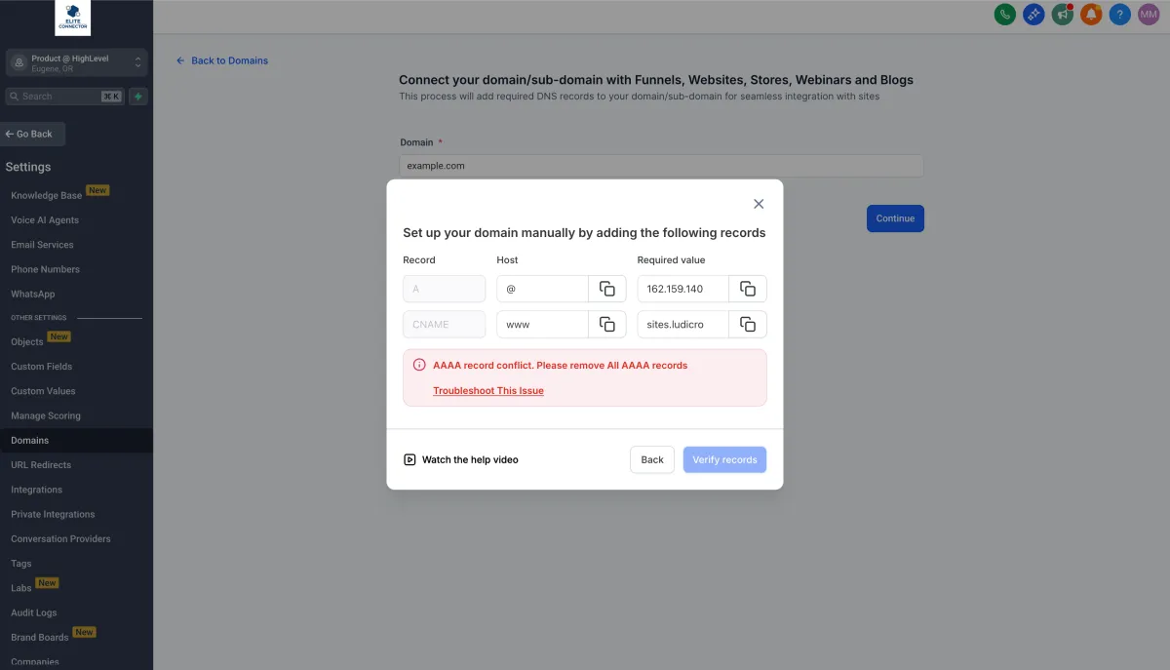This screenshot has height=670, width=1170.
Task: Close the manual domain setup dialog
Action: (x=759, y=204)
